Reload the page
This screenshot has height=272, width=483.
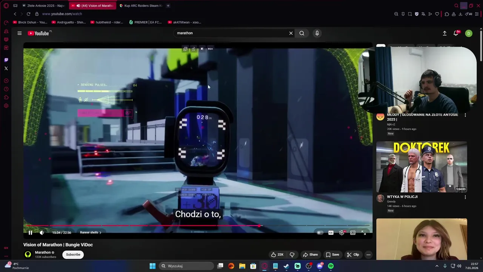coord(28,14)
